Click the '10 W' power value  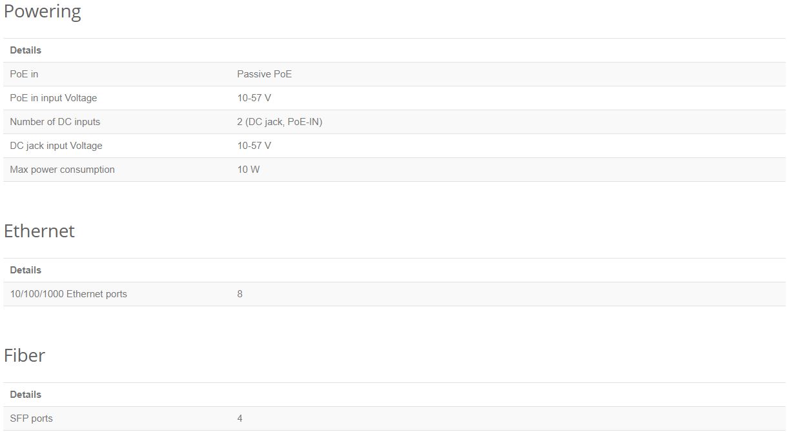pyautogui.click(x=249, y=170)
